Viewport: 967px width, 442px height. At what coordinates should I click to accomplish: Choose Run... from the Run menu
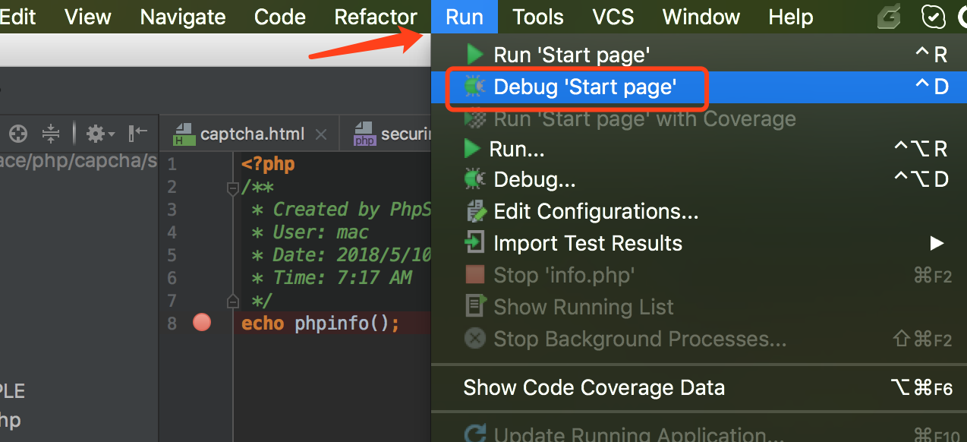coord(517,149)
